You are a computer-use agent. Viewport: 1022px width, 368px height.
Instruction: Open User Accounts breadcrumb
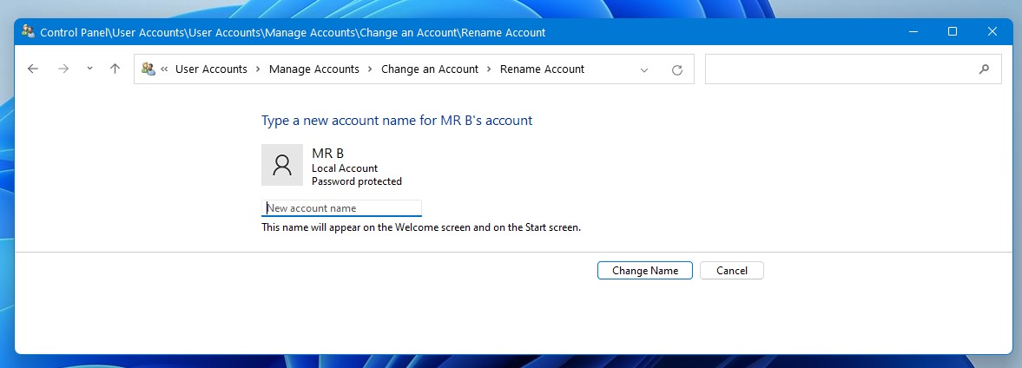point(211,69)
